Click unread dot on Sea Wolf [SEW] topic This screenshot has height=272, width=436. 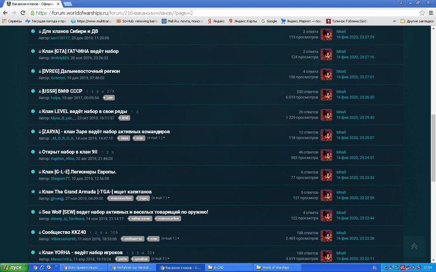[33, 212]
